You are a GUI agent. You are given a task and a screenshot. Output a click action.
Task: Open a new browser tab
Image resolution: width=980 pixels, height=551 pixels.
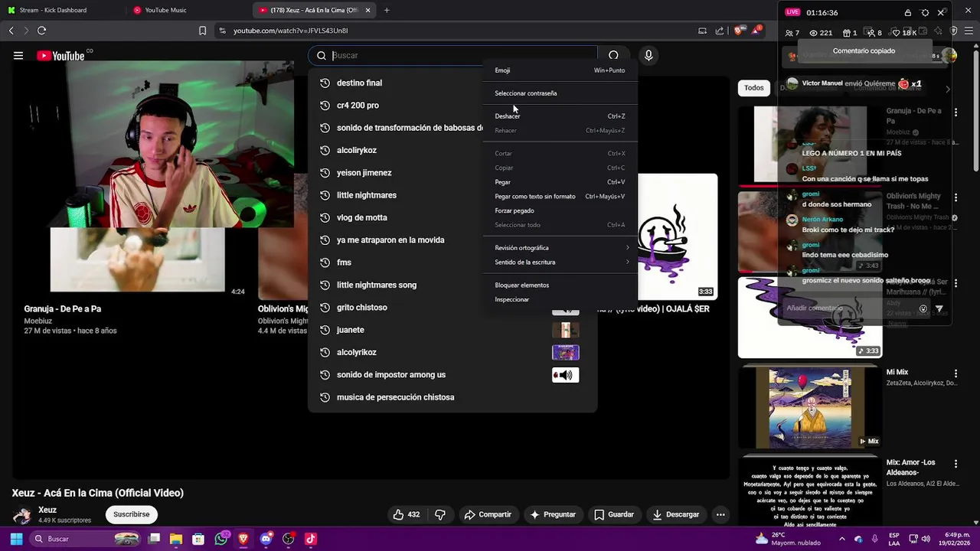click(387, 10)
